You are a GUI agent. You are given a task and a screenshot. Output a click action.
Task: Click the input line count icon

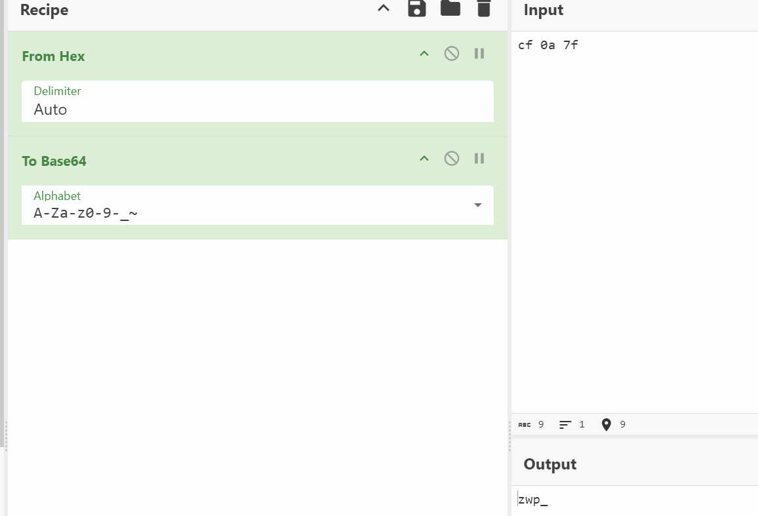click(565, 425)
